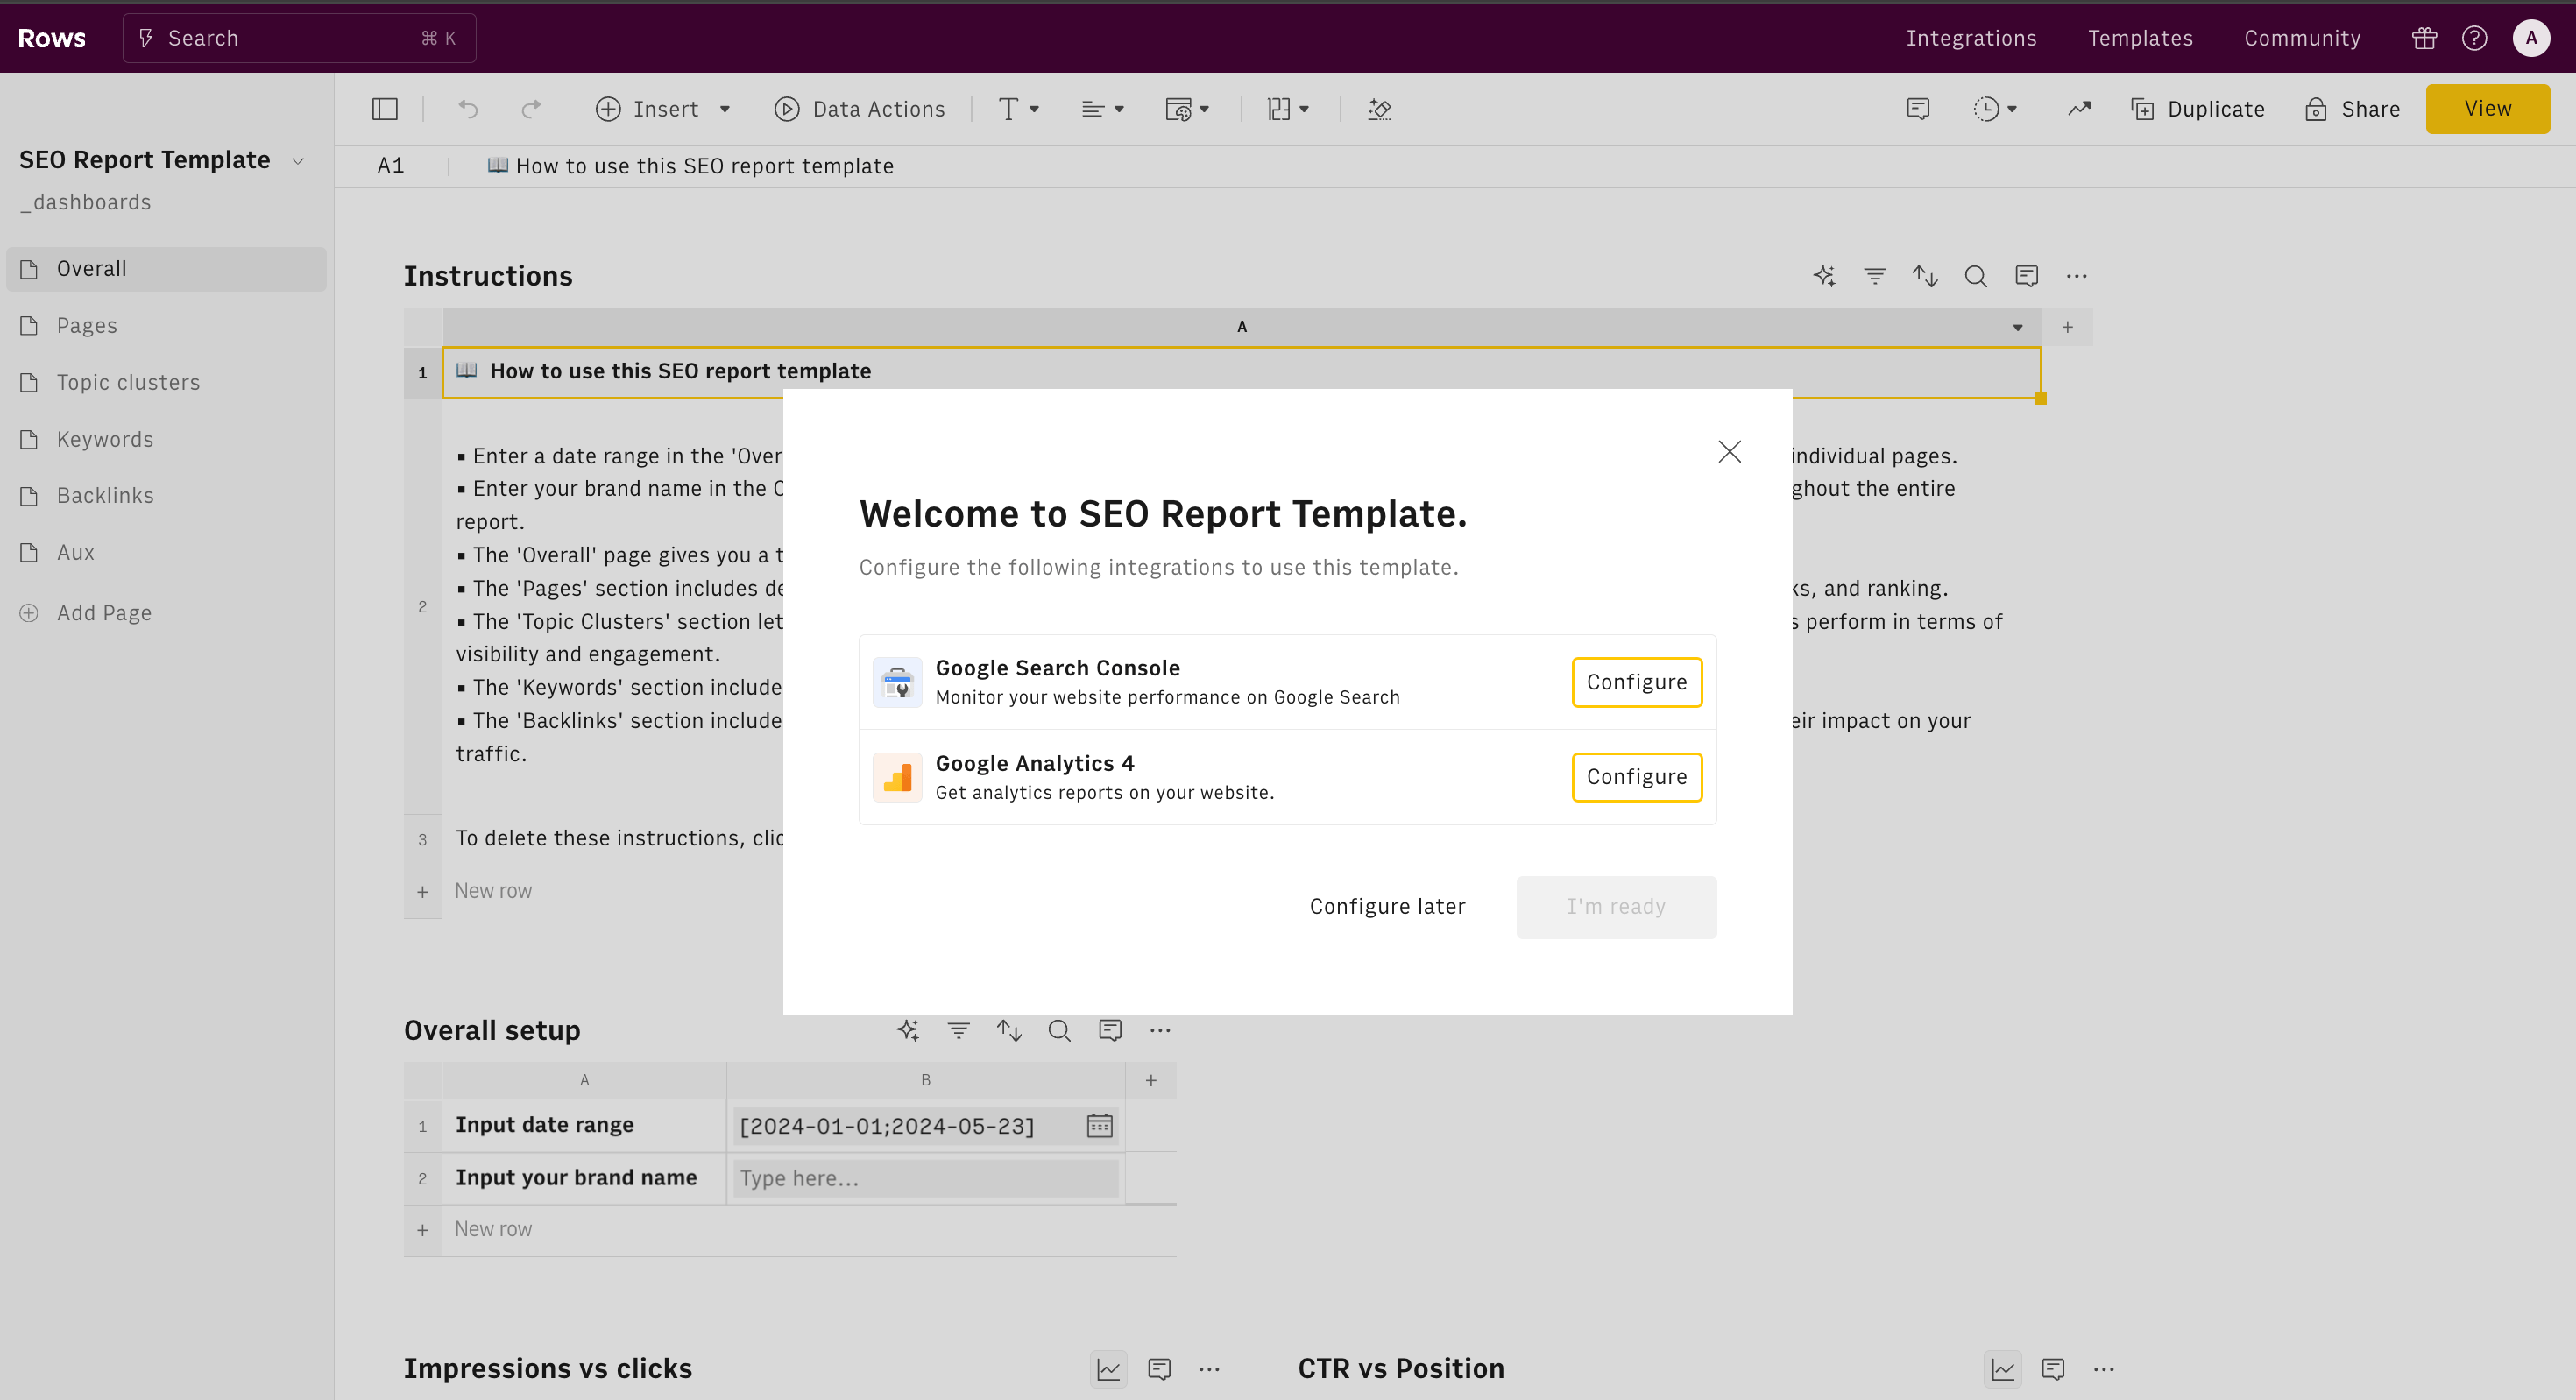Viewport: 2576px width, 1400px height.
Task: Click the Rows logo
Action: pyautogui.click(x=52, y=38)
